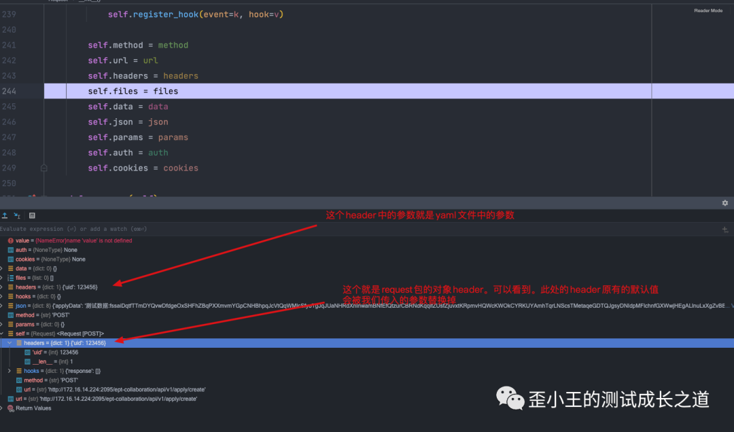
Task: Click the Run to Cursor icon
Action: pos(17,215)
